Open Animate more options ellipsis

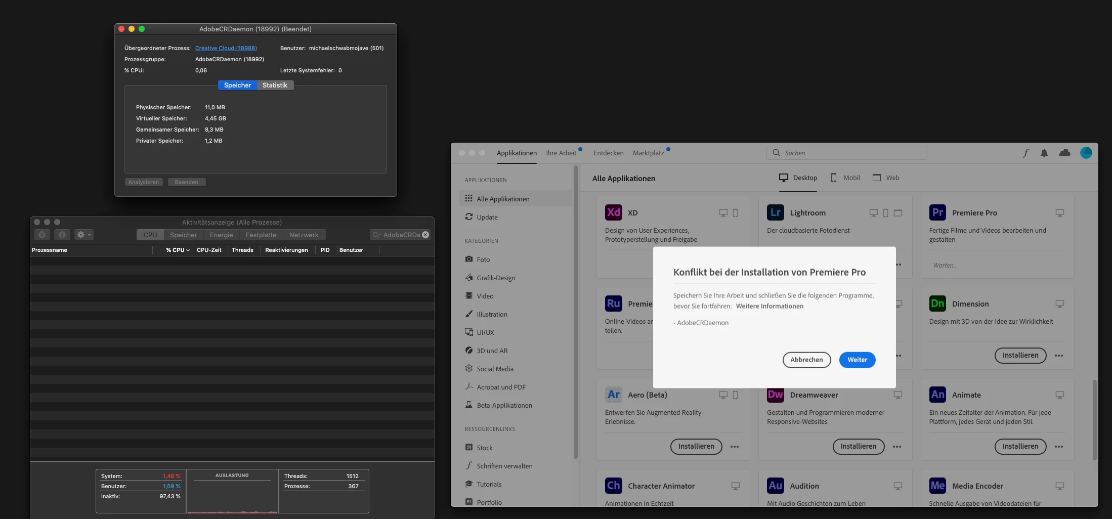[1058, 447]
